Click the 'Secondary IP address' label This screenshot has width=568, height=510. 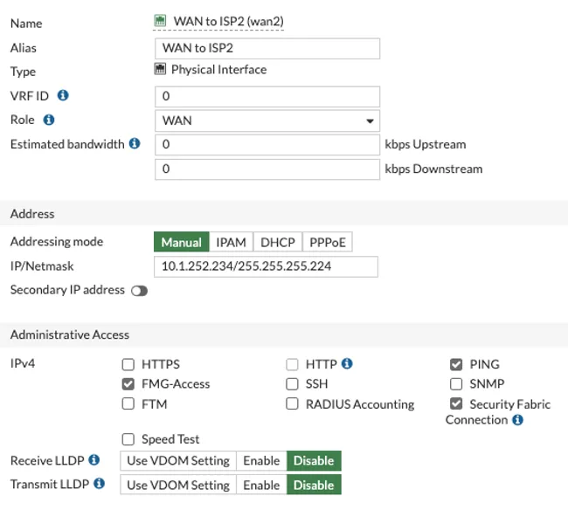tap(67, 290)
